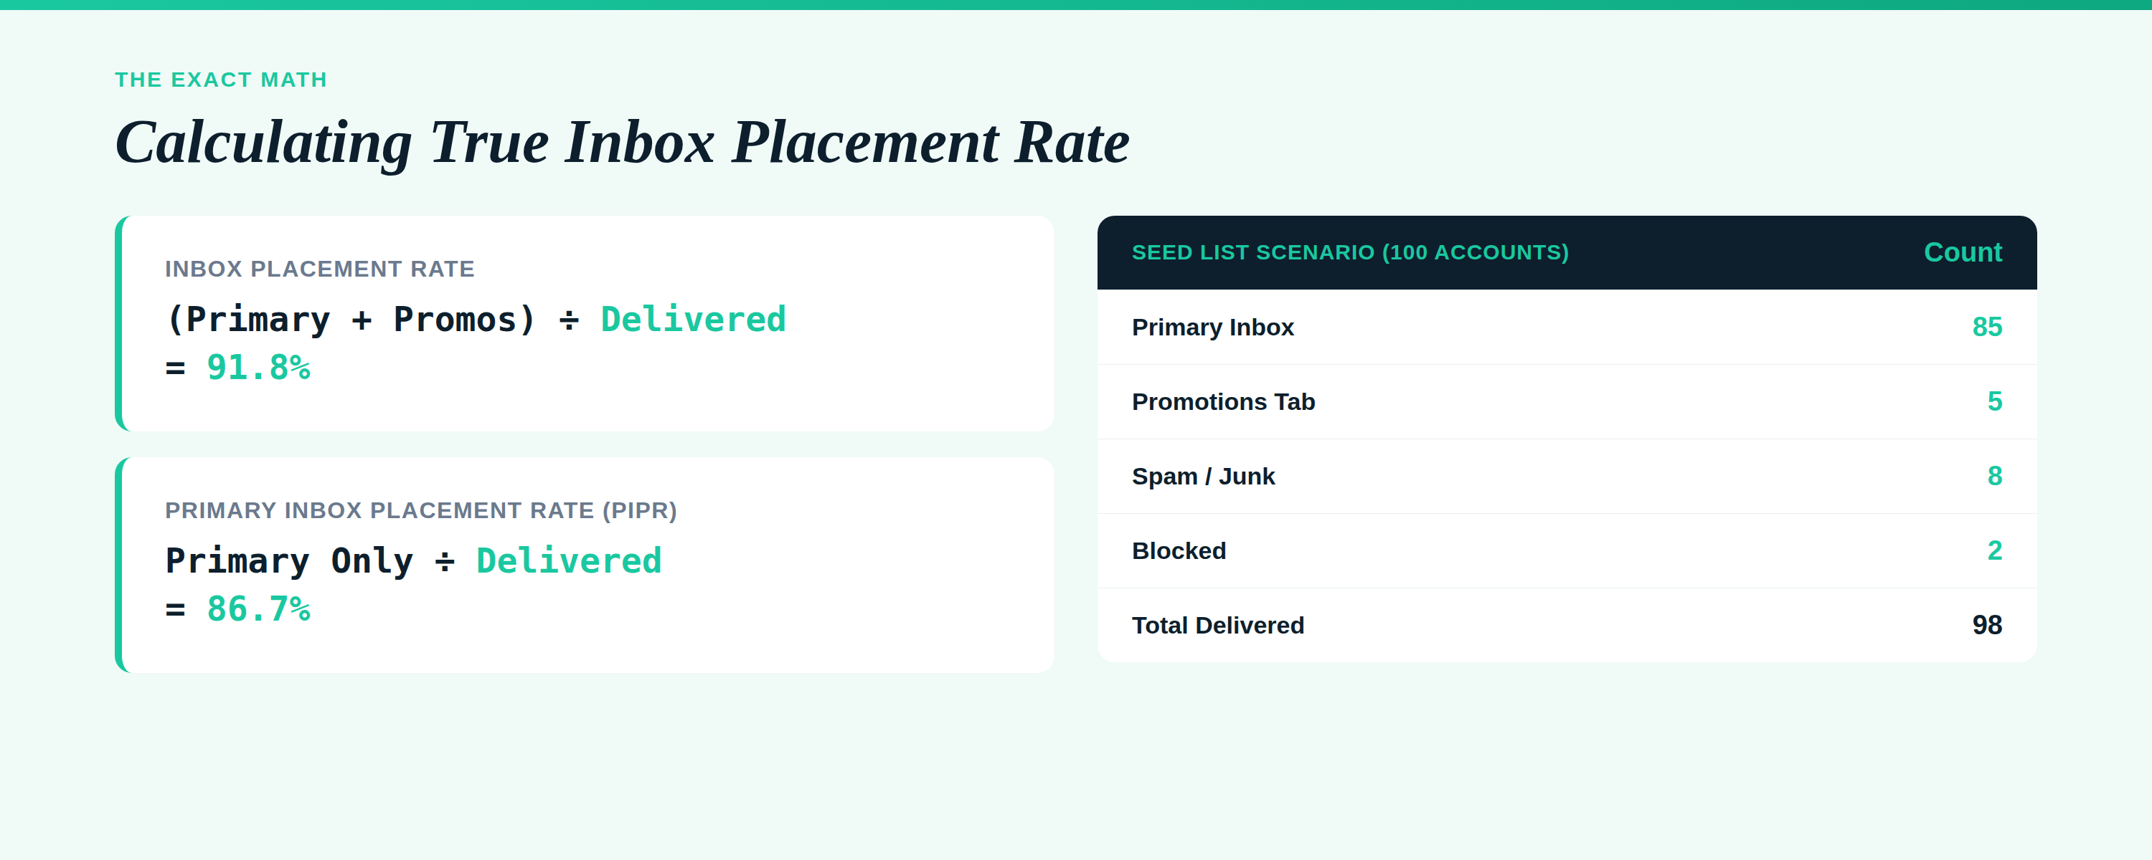Screen dimensions: 2152x860
Task: Click the Spam / Junk count 8
Action: pos(1994,476)
